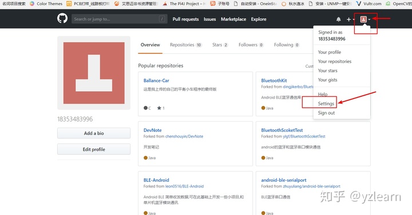Open the user avatar menu
The height and width of the screenshot is (215, 412).
pos(365,19)
